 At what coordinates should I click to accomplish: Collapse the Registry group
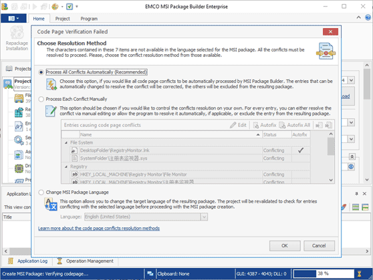(x=66, y=167)
